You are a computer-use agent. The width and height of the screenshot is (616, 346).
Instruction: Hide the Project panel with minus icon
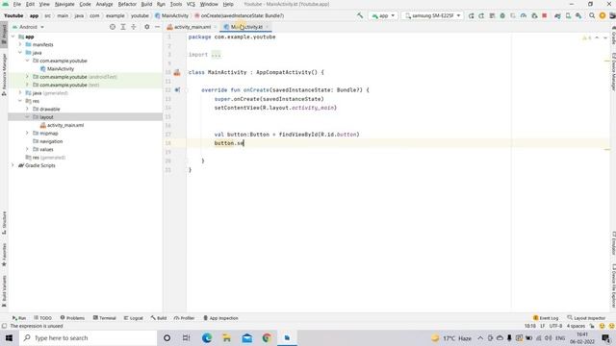tap(157, 27)
